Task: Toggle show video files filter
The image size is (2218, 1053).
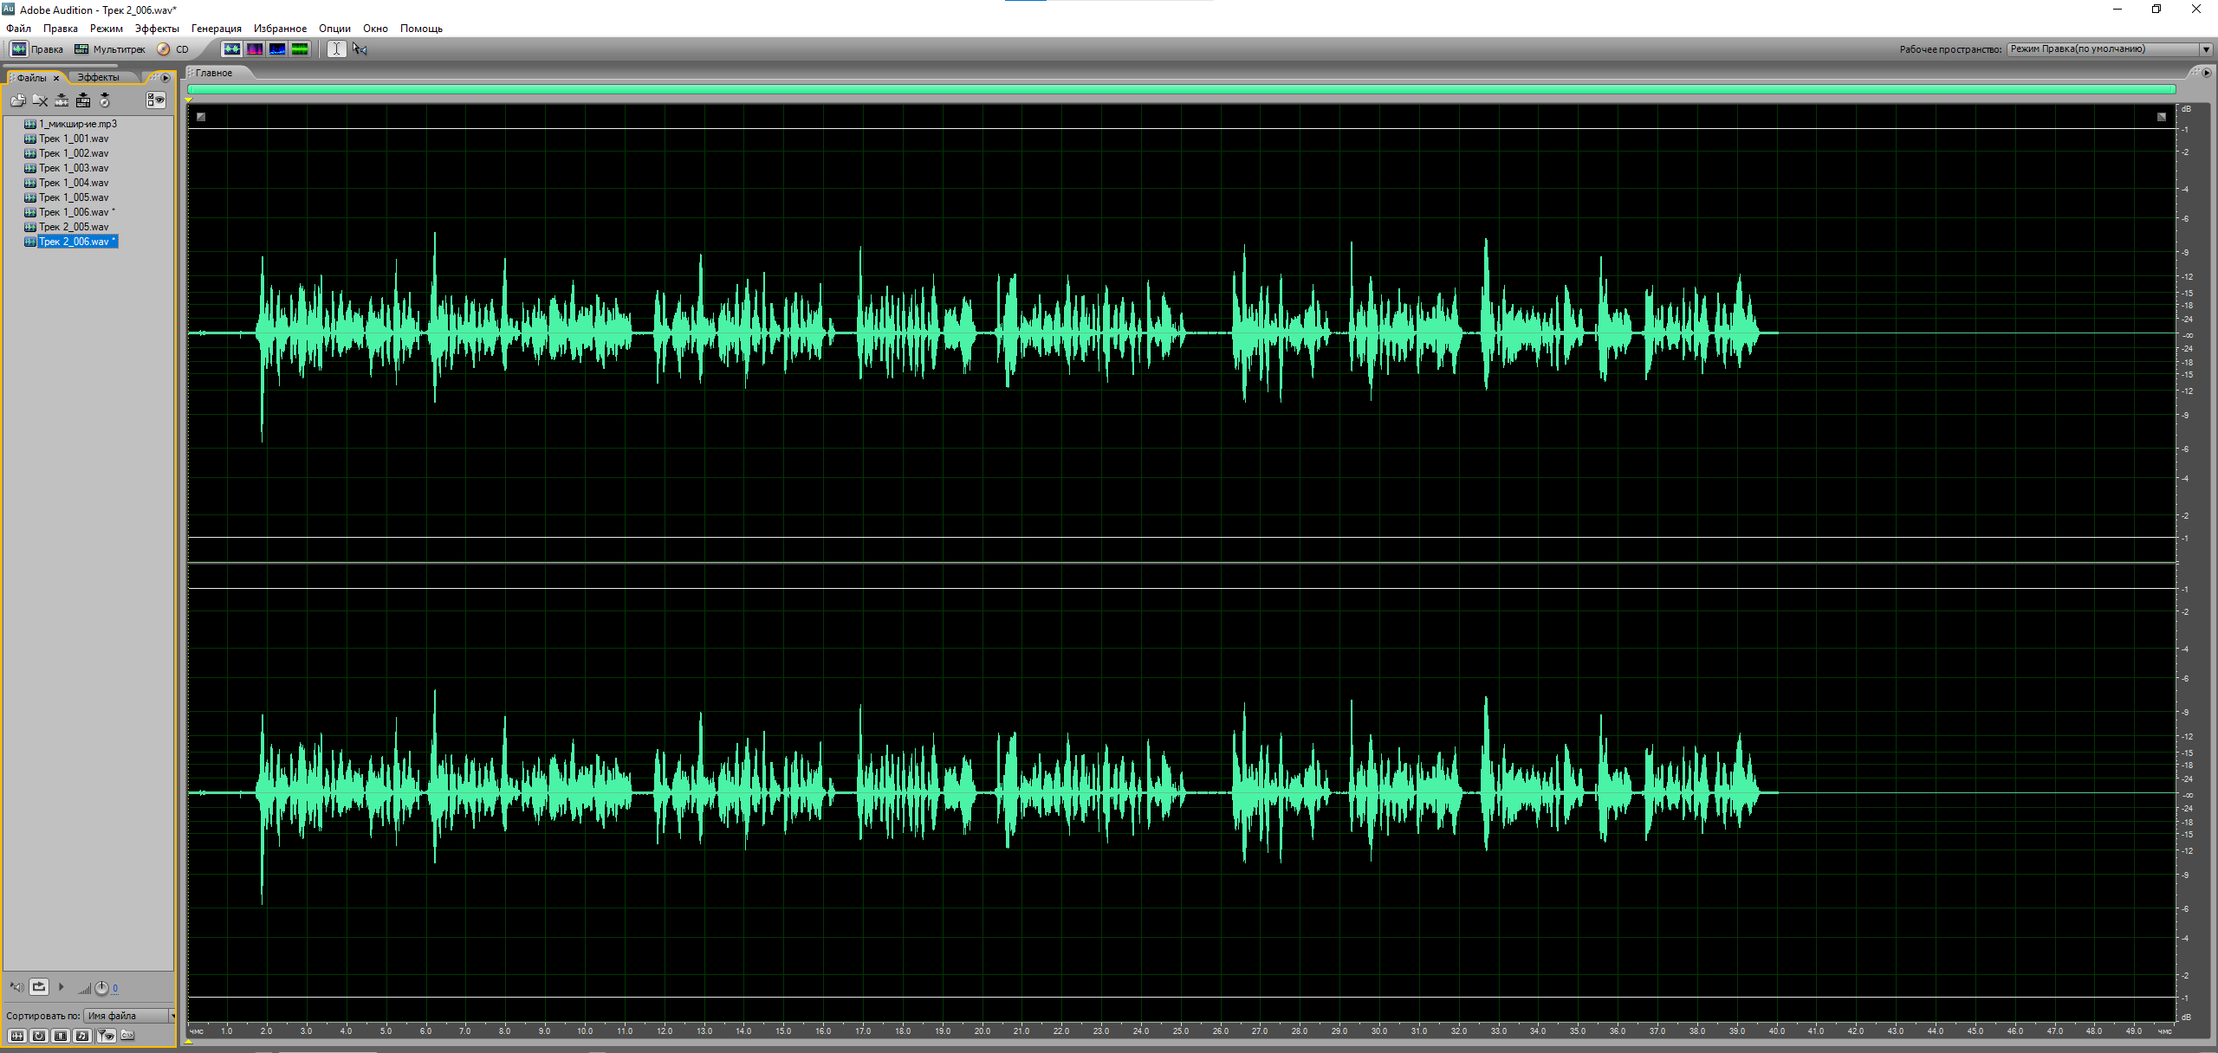Action: pos(61,1036)
